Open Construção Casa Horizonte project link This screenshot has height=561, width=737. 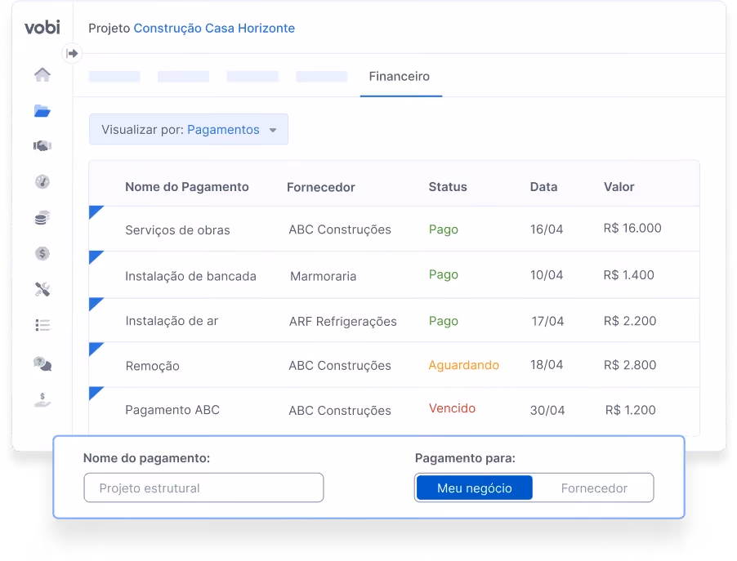214,29
